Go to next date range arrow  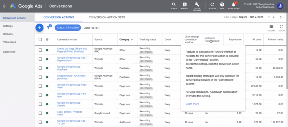pos(281,17)
